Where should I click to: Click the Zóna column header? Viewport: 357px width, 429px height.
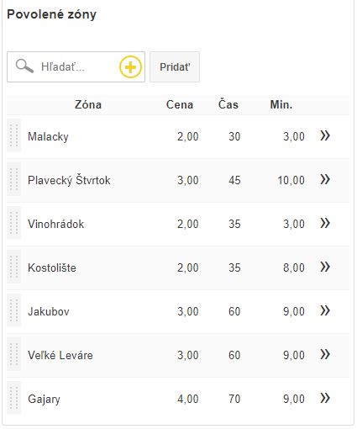point(88,105)
